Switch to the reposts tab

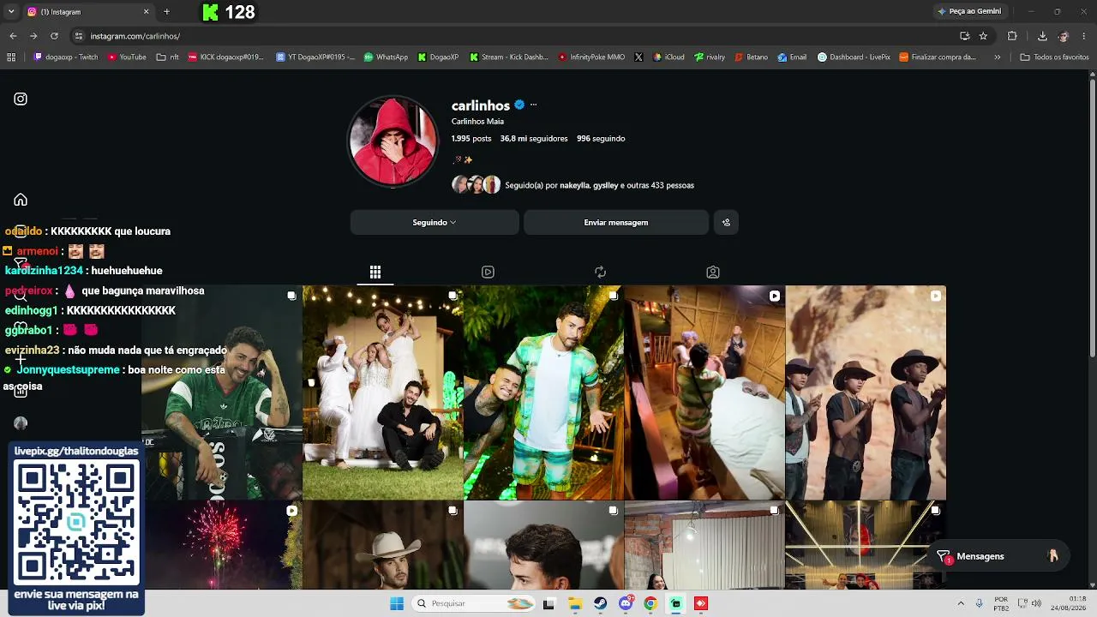[600, 272]
